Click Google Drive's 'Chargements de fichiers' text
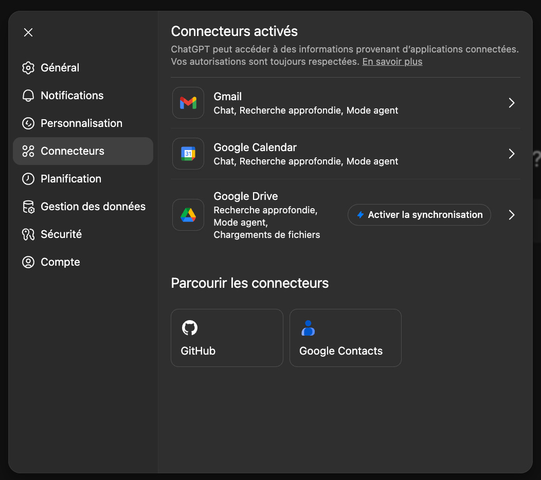The width and height of the screenshot is (541, 480). click(267, 235)
